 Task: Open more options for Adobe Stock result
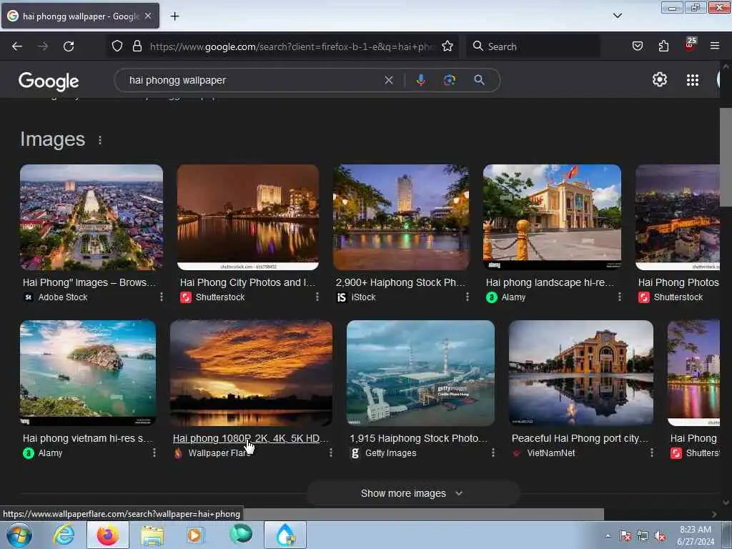[x=161, y=297]
